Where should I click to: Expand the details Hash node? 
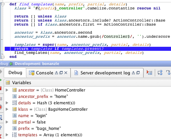pyautogui.click(x=7, y=103)
